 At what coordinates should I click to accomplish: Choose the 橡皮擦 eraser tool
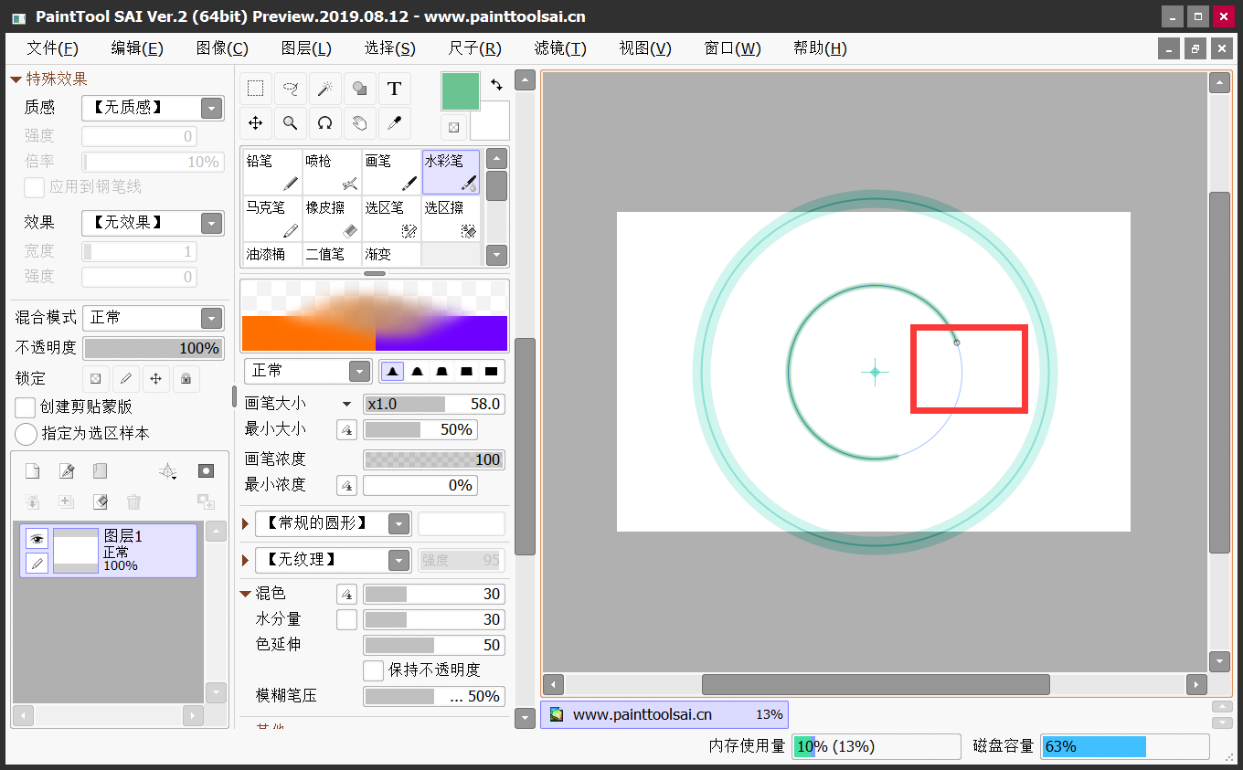pyautogui.click(x=331, y=218)
